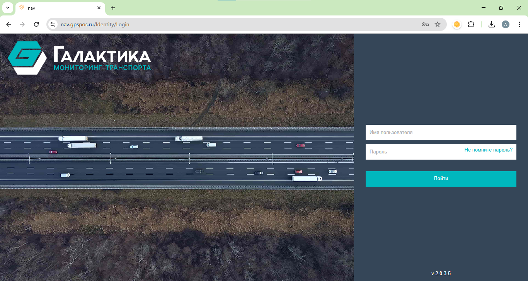Click the address bar URL nav.gpspos.ru

[x=95, y=24]
